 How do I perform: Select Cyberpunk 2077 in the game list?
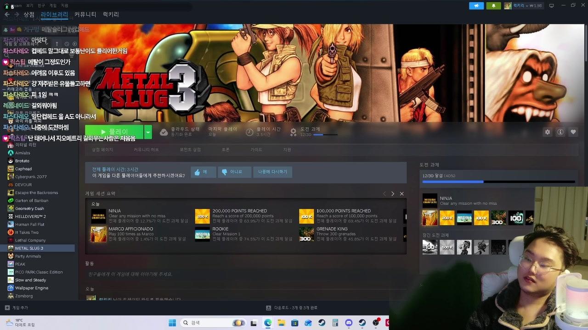(x=31, y=176)
